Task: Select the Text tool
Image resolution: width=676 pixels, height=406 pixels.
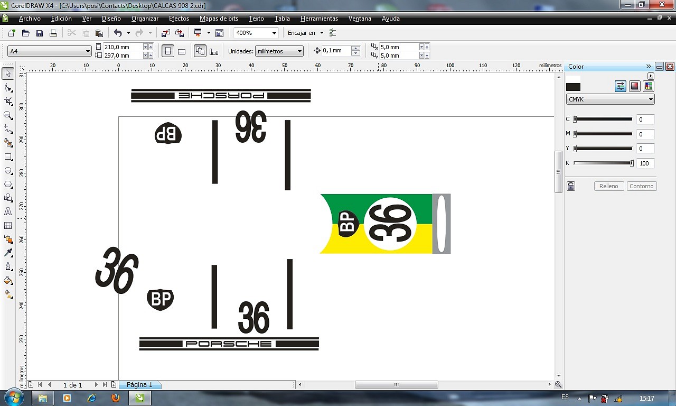Action: 8,211
